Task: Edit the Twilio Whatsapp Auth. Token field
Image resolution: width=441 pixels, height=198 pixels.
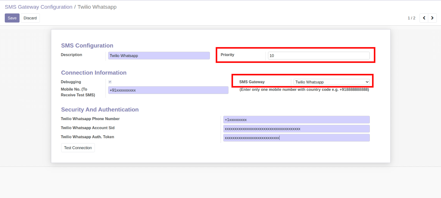Action: (296, 138)
